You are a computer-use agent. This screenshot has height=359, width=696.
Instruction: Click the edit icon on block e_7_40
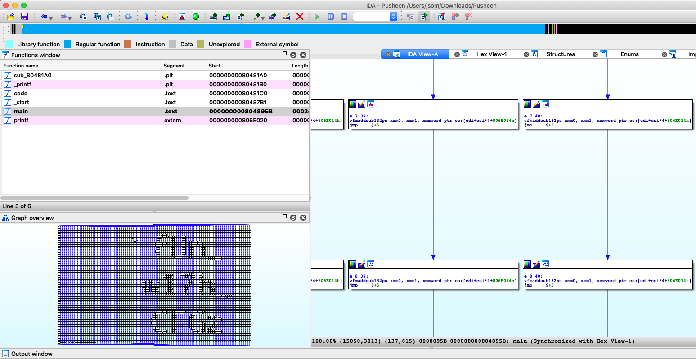coord(536,104)
